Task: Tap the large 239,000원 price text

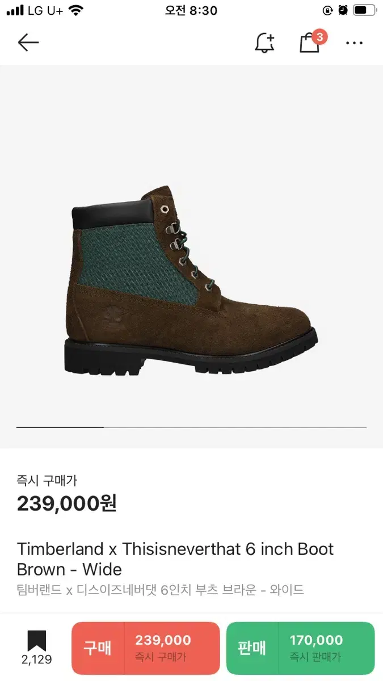Action: click(67, 503)
